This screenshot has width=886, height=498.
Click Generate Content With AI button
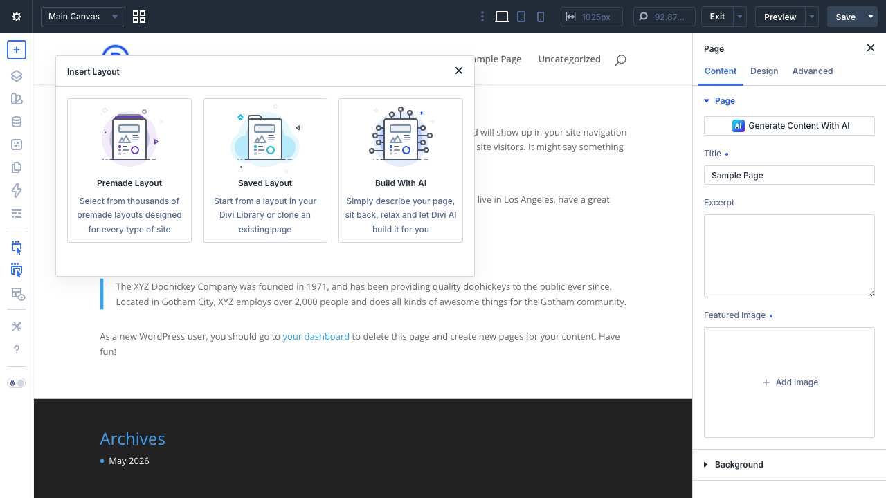789,126
